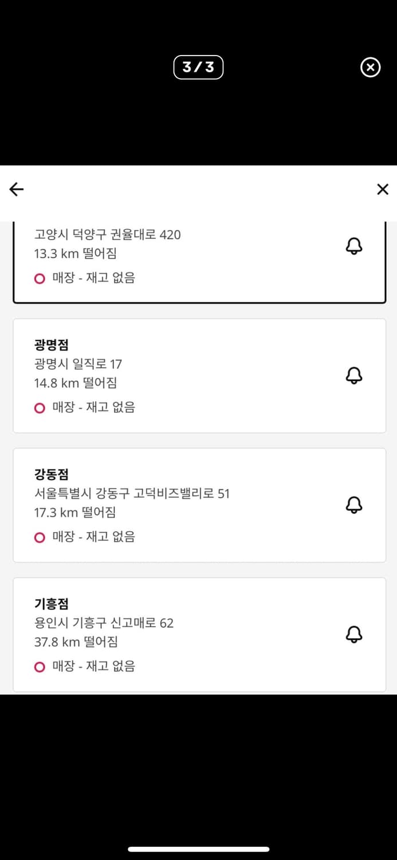Tap address 용인시 기흥구 신고매로 62
The height and width of the screenshot is (860, 397).
(104, 623)
